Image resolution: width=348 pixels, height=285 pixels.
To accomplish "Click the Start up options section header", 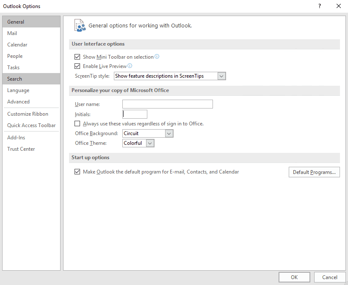I will click(x=204, y=157).
